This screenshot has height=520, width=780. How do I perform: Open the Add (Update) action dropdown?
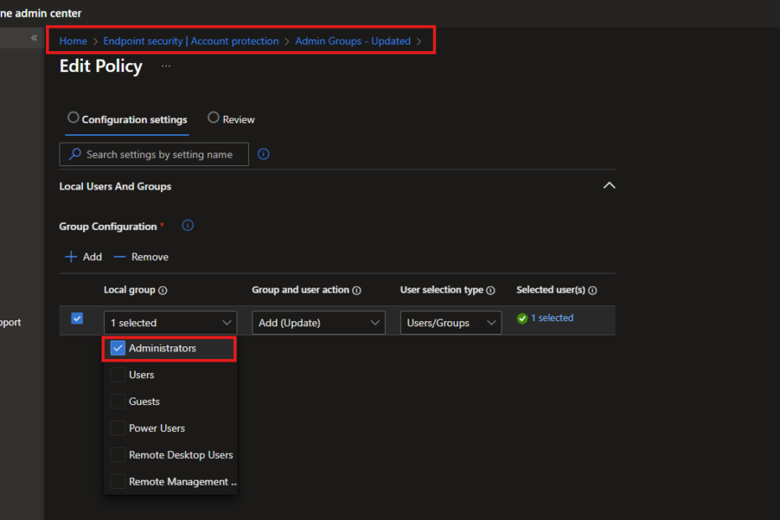318,323
